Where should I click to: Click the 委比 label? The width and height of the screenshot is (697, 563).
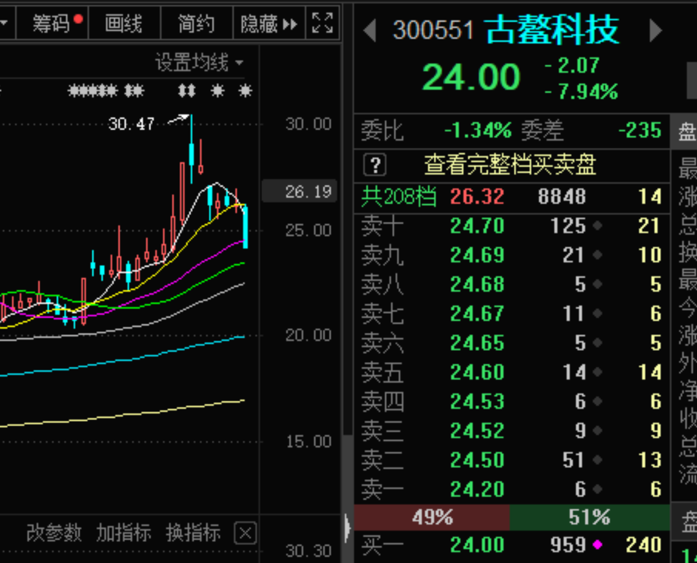click(382, 131)
